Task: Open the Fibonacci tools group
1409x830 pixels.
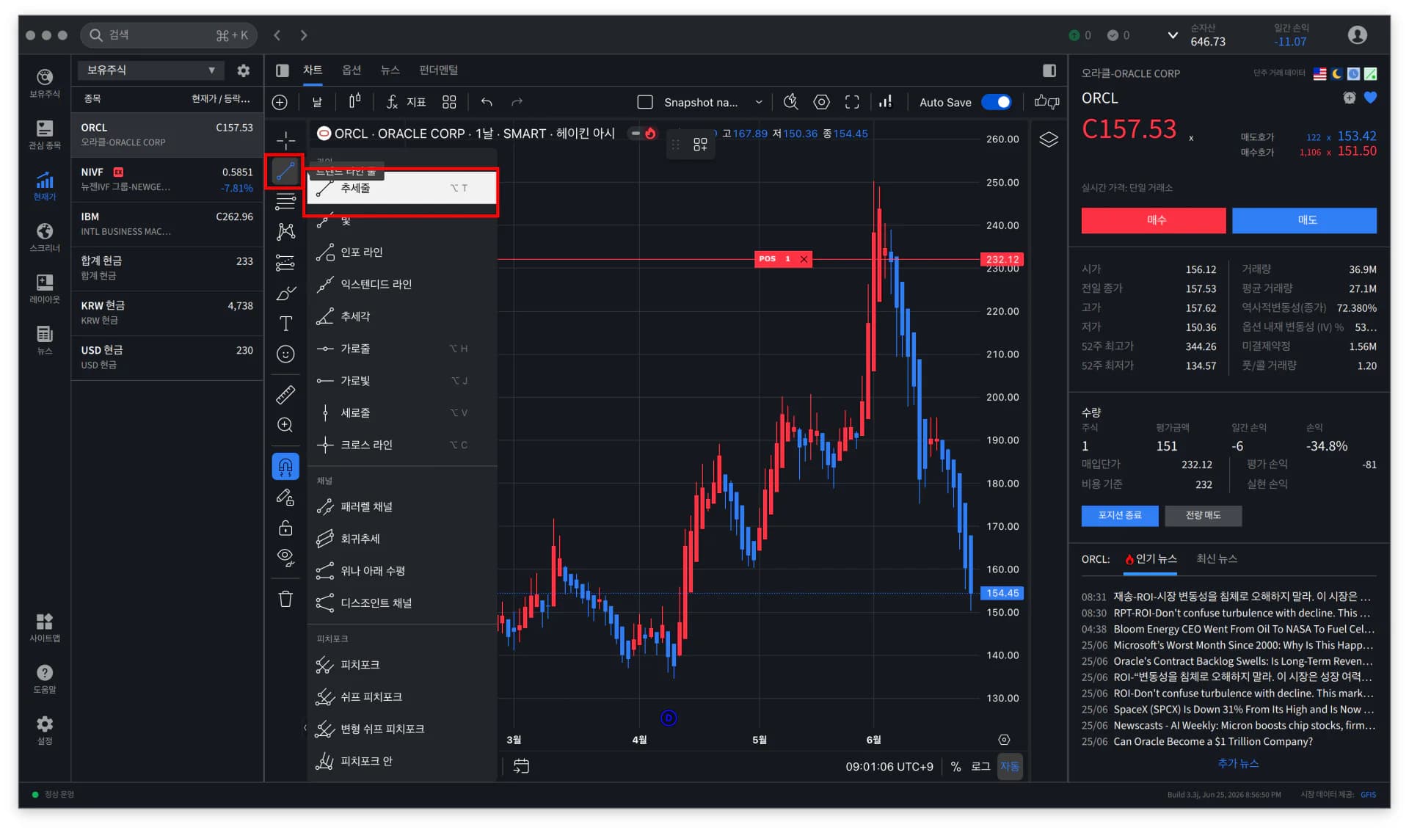Action: point(285,201)
